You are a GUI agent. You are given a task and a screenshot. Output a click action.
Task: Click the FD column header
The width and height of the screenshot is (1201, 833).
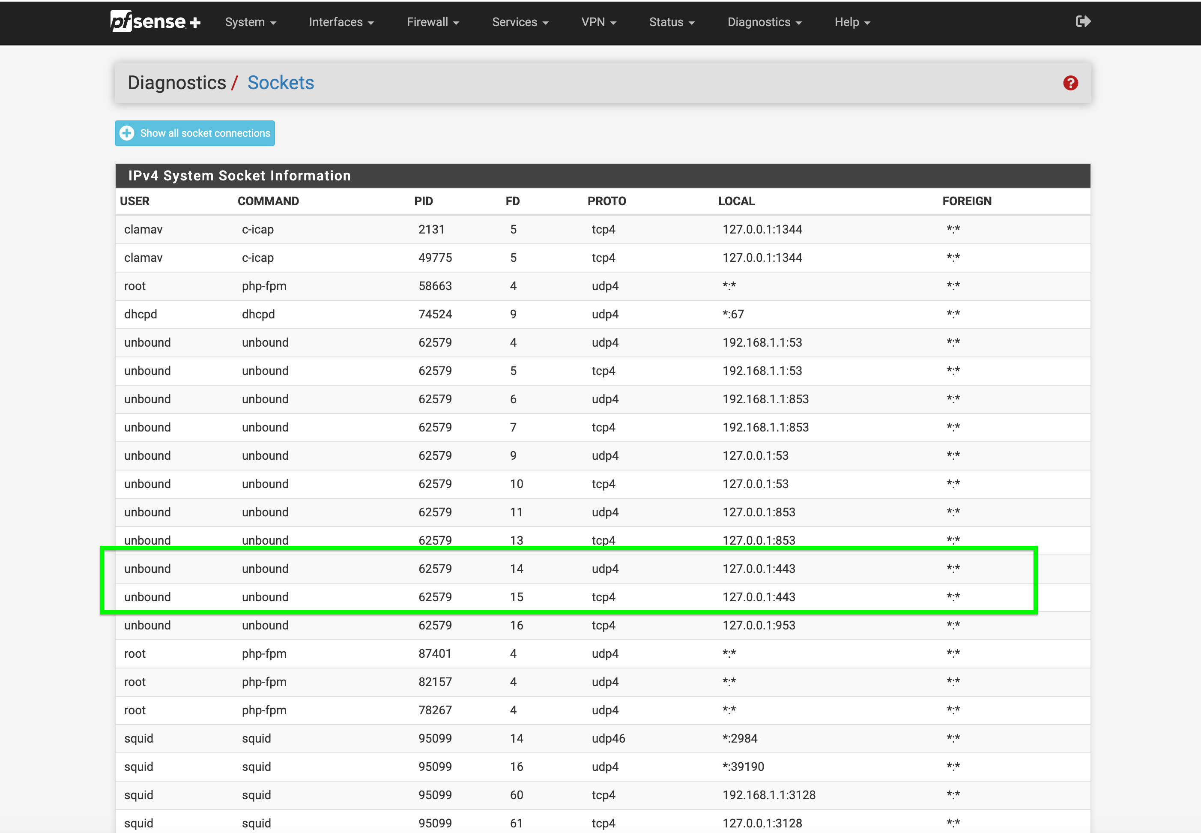(x=512, y=201)
